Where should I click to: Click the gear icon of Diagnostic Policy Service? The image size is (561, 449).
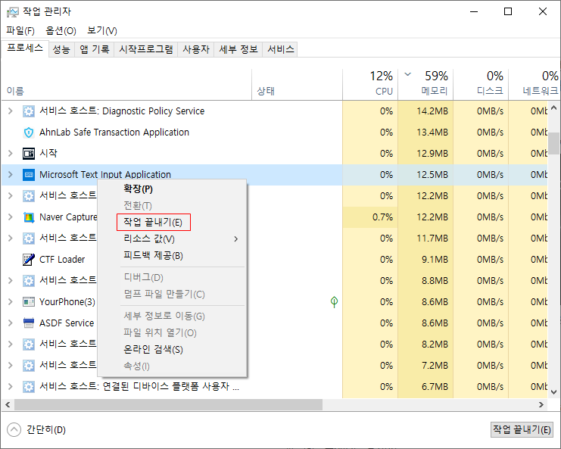click(29, 111)
